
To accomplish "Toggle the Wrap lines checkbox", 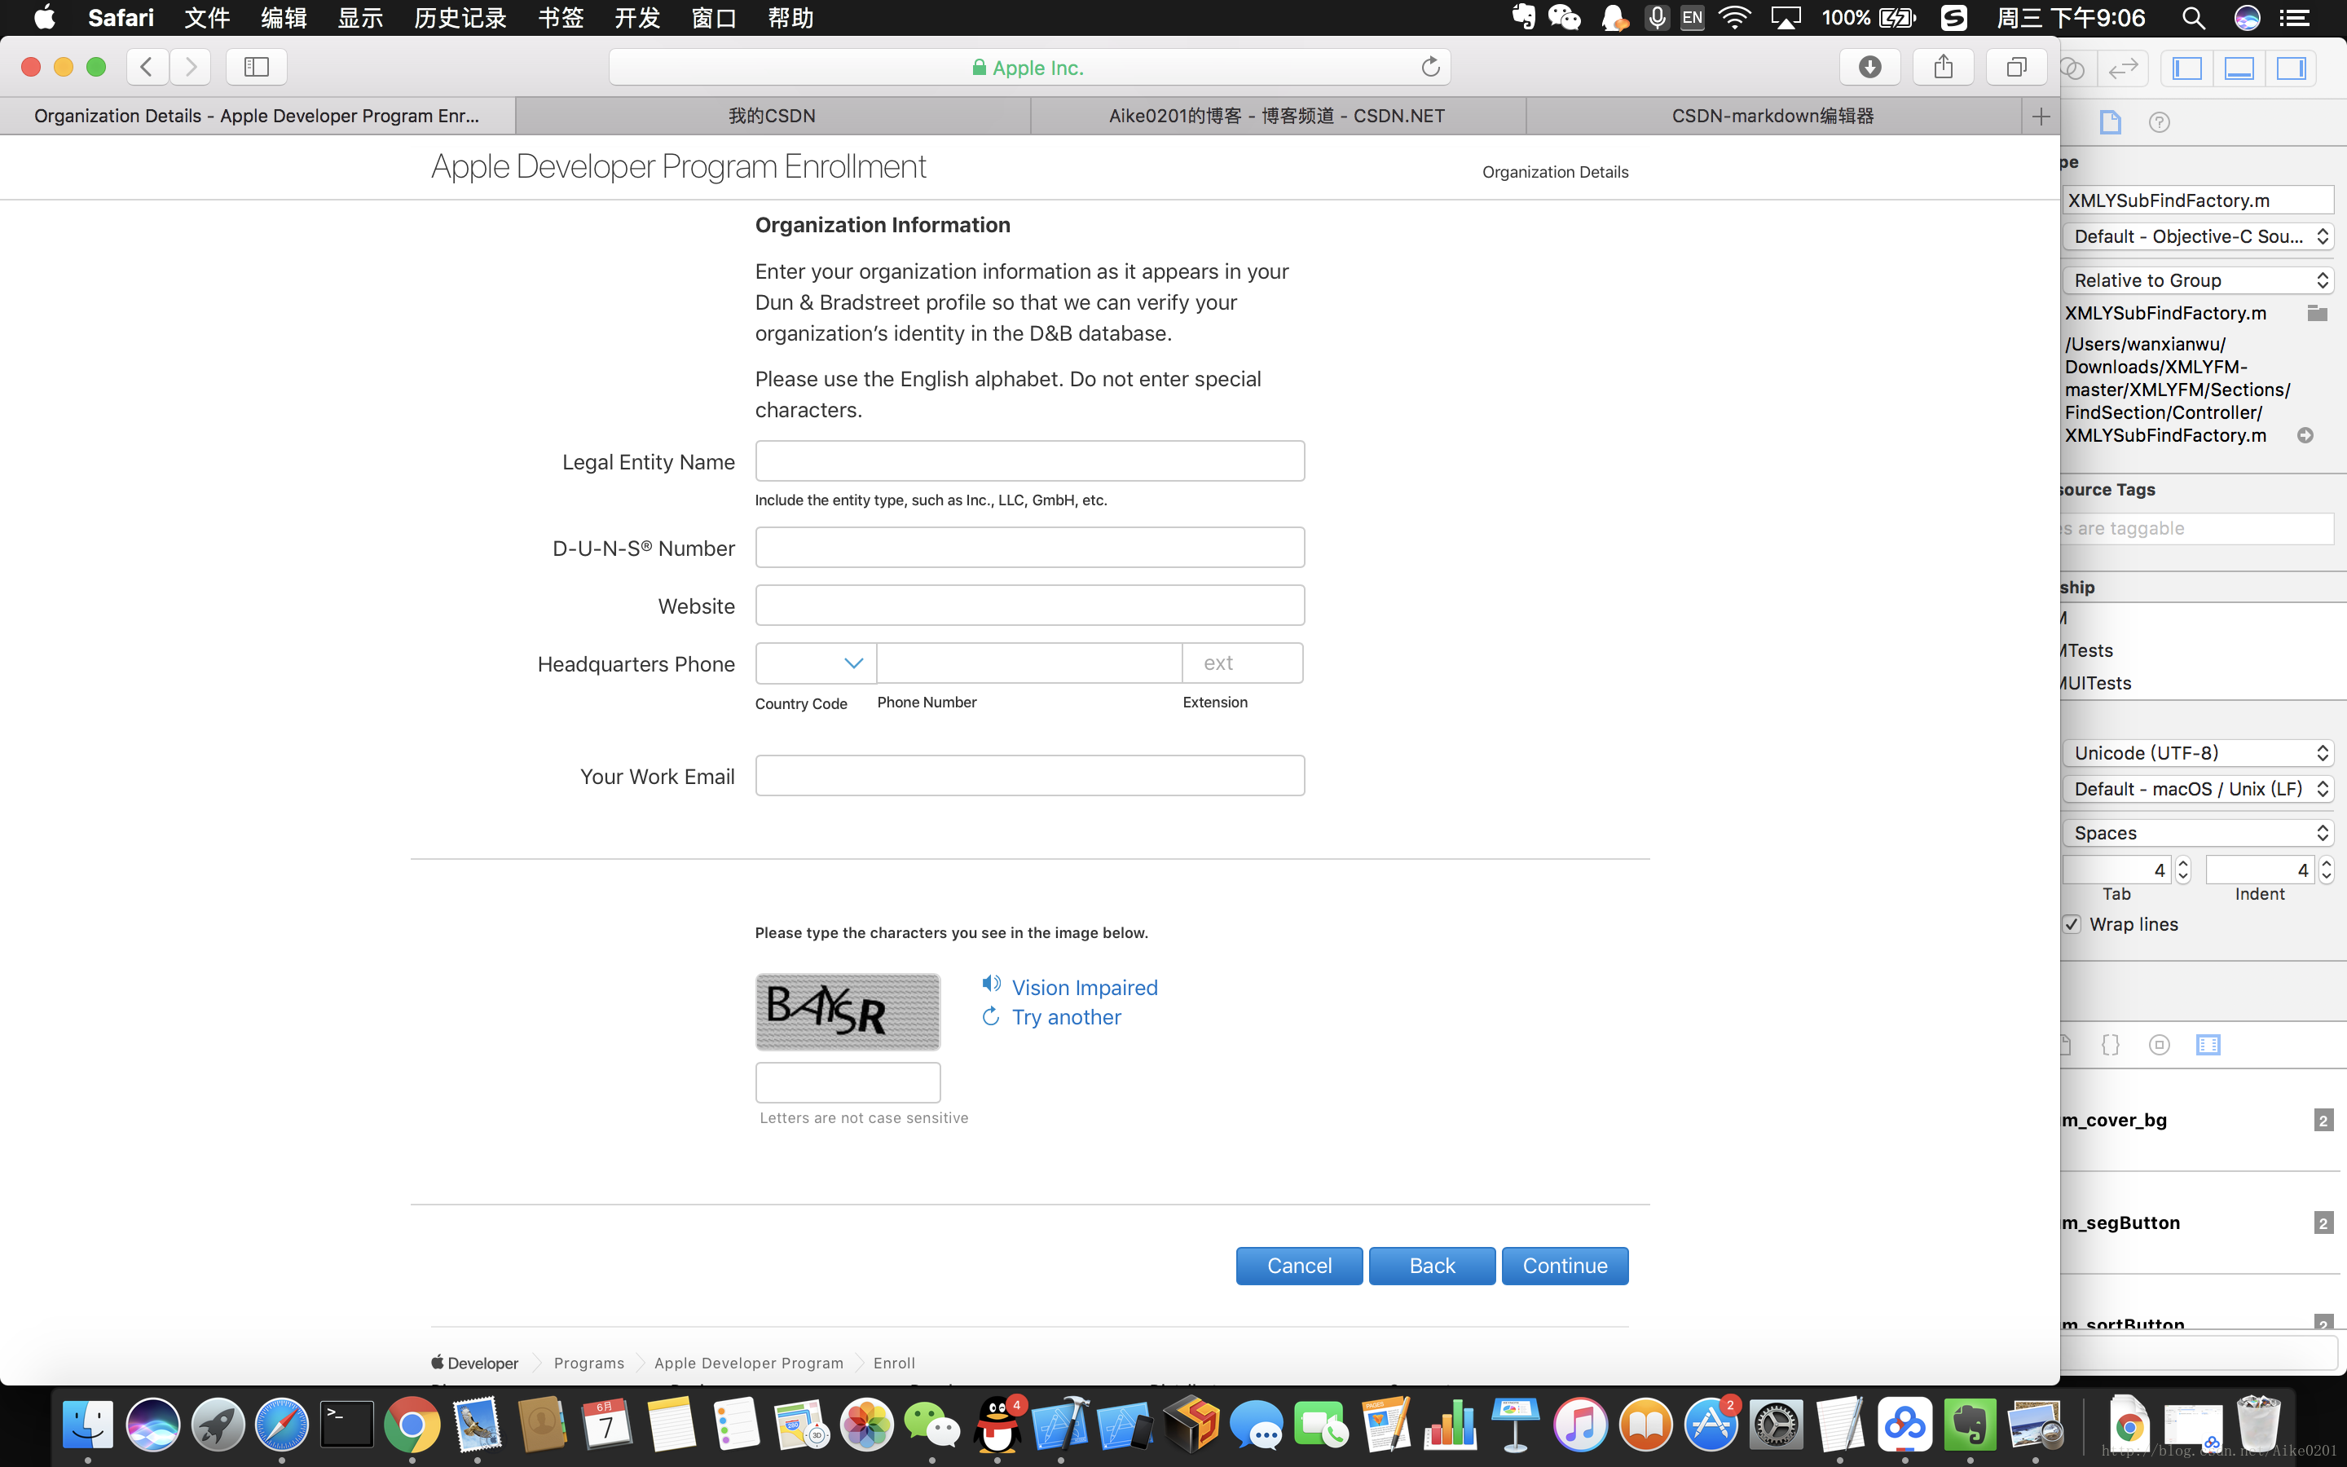I will coord(2072,923).
